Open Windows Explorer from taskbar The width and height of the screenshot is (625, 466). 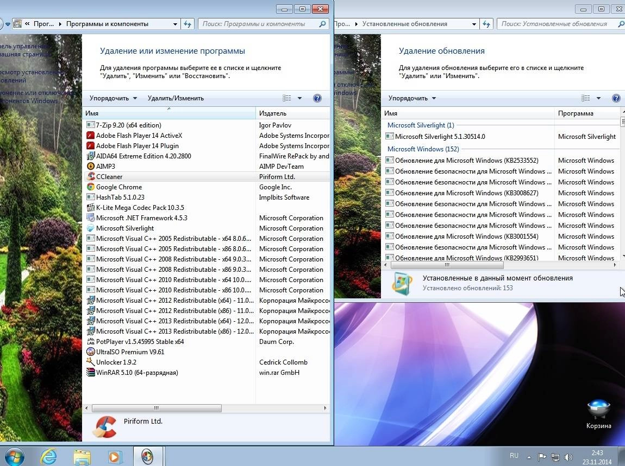tap(82, 456)
